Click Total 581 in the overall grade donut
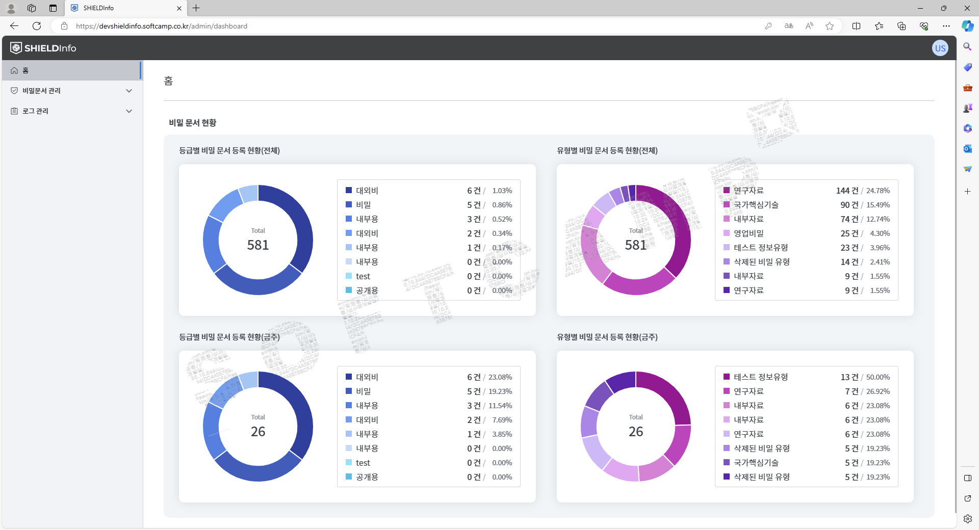The width and height of the screenshot is (979, 530). [258, 240]
